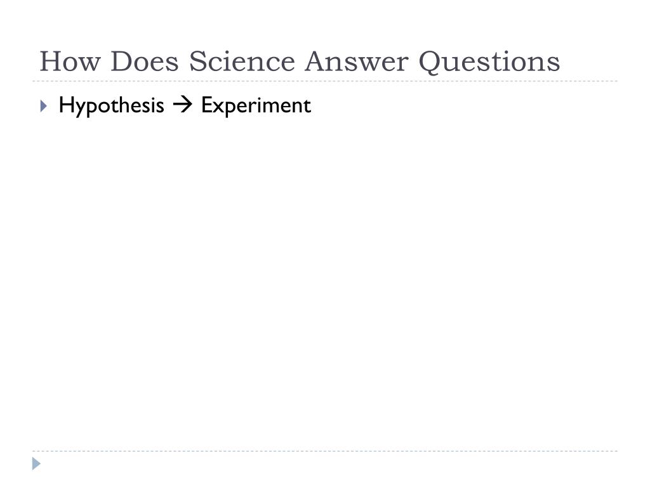Screen dimensions: 650x487
Task: Click the capital D in Does
Action: (x=123, y=62)
